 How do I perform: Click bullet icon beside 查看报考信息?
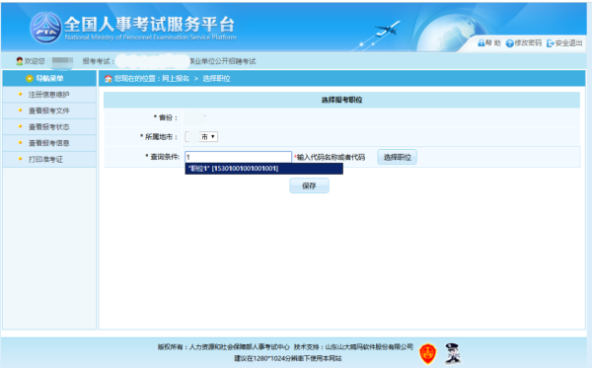point(21,143)
